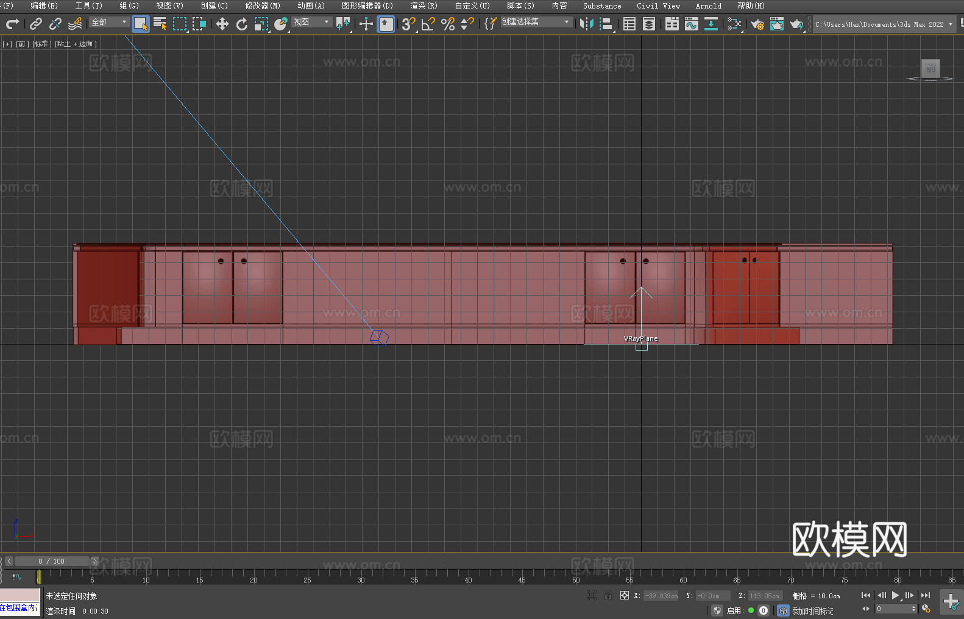The image size is (964, 619).
Task: Activate the Select and Scale tool
Action: [x=261, y=24]
